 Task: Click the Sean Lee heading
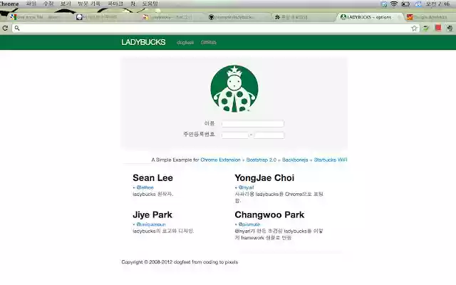click(x=152, y=177)
